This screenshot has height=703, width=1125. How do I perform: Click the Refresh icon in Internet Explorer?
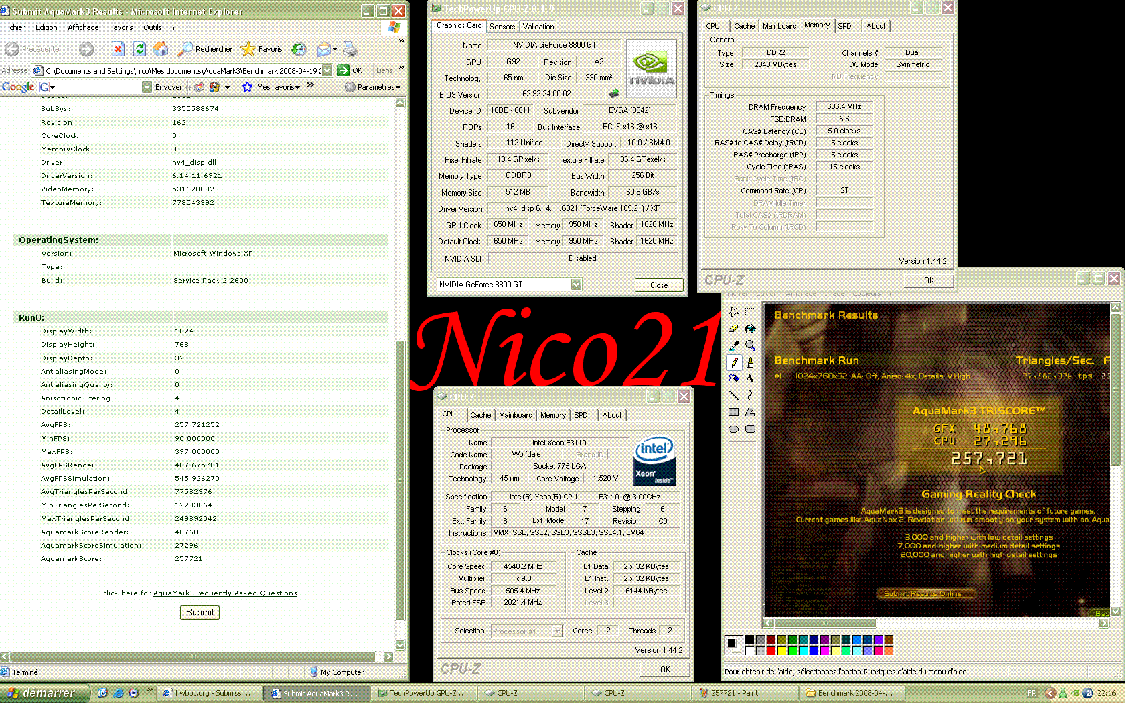pos(139,49)
